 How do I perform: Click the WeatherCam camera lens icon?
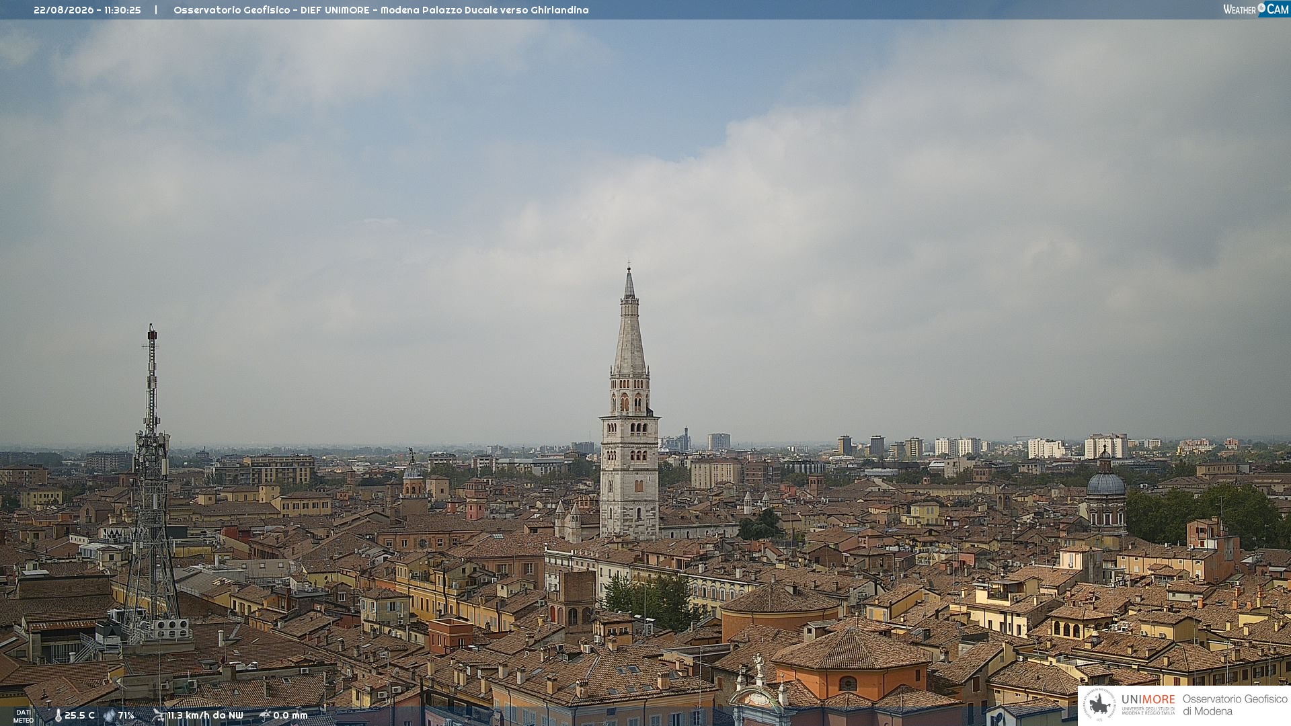(1261, 8)
